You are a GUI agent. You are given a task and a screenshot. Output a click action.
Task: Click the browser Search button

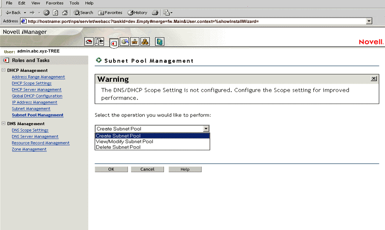[x=84, y=13]
